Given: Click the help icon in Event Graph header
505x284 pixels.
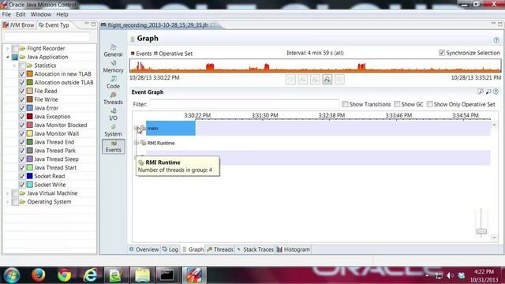Looking at the screenshot, I should coord(496,92).
